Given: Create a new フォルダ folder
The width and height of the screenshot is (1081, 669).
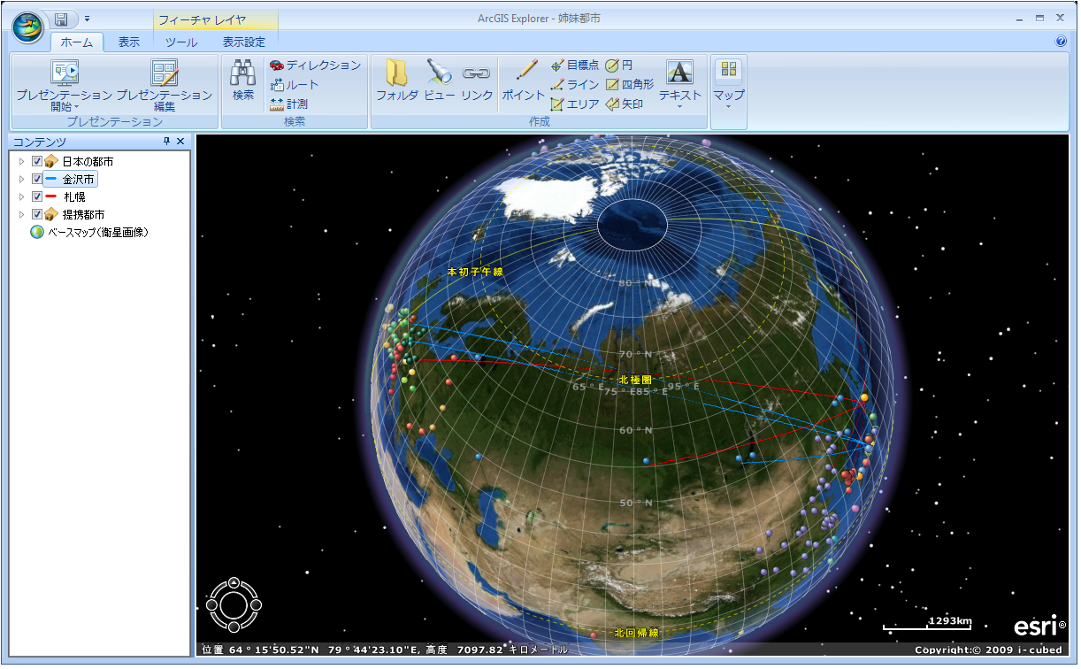Looking at the screenshot, I should [397, 81].
